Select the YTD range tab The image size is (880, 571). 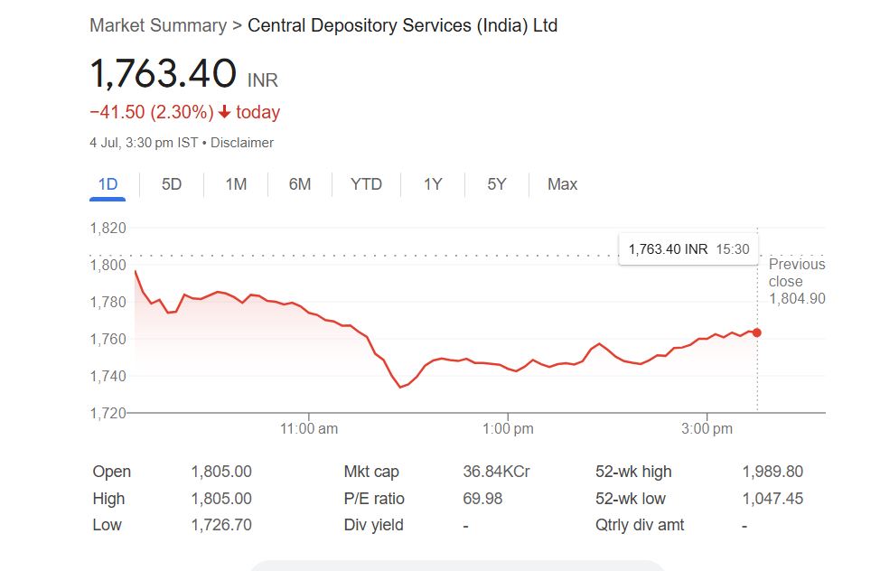pyautogui.click(x=366, y=184)
